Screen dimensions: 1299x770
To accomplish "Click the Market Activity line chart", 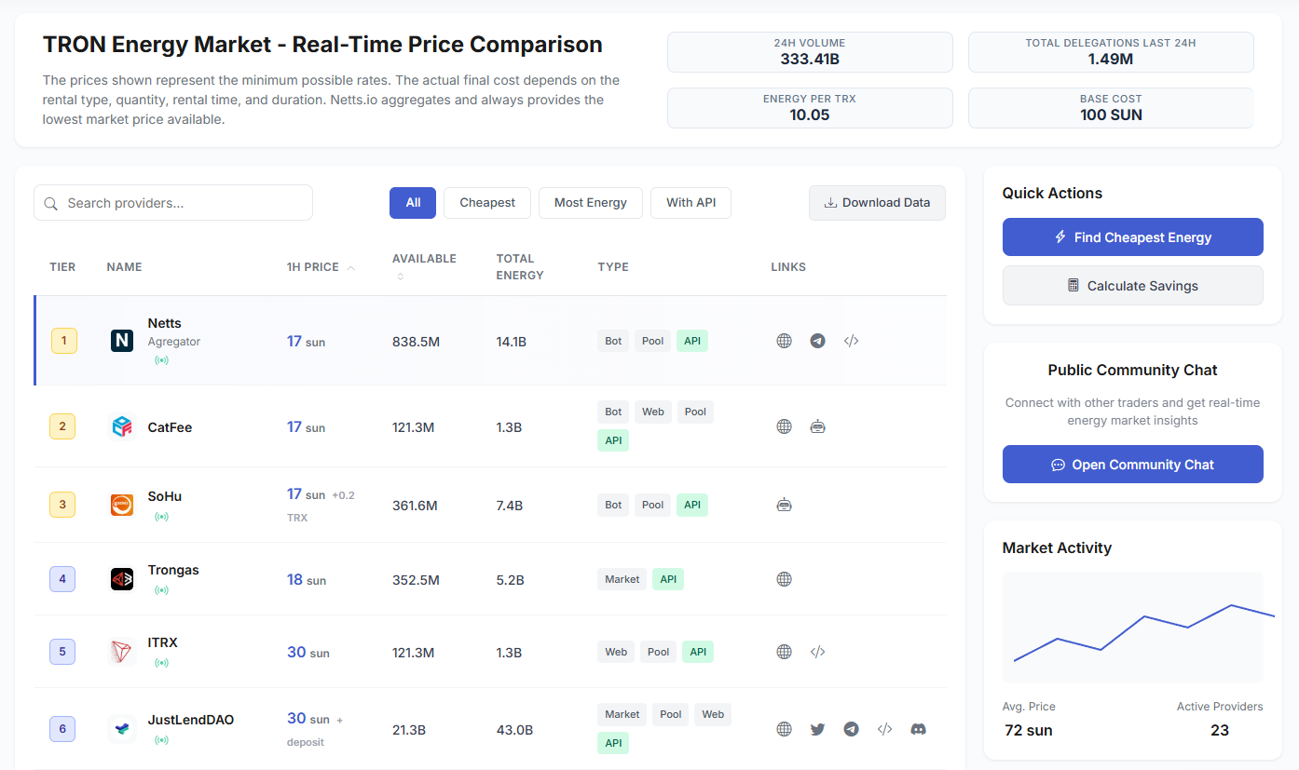I will [x=1132, y=628].
